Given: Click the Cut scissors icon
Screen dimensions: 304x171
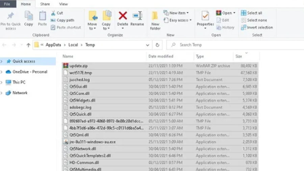Looking at the screenshot, I should point(54,13).
